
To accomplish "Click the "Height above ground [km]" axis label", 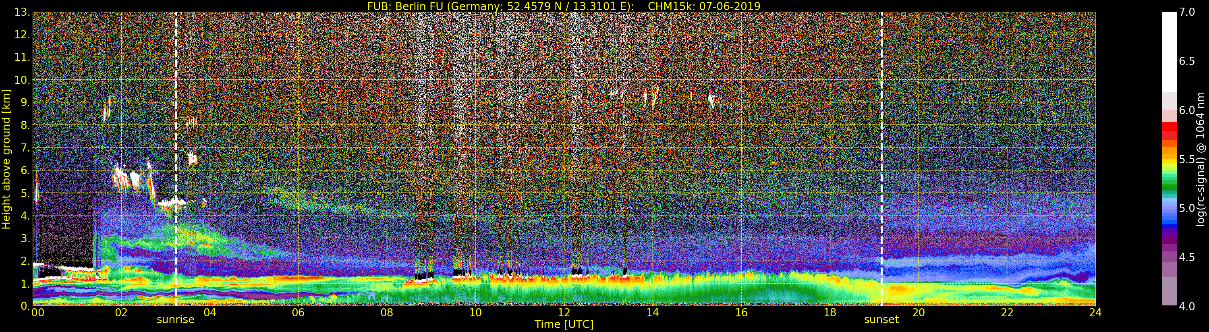I will click(x=6, y=159).
